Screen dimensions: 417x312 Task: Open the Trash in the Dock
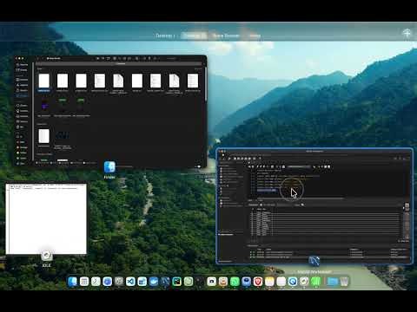coord(344,282)
